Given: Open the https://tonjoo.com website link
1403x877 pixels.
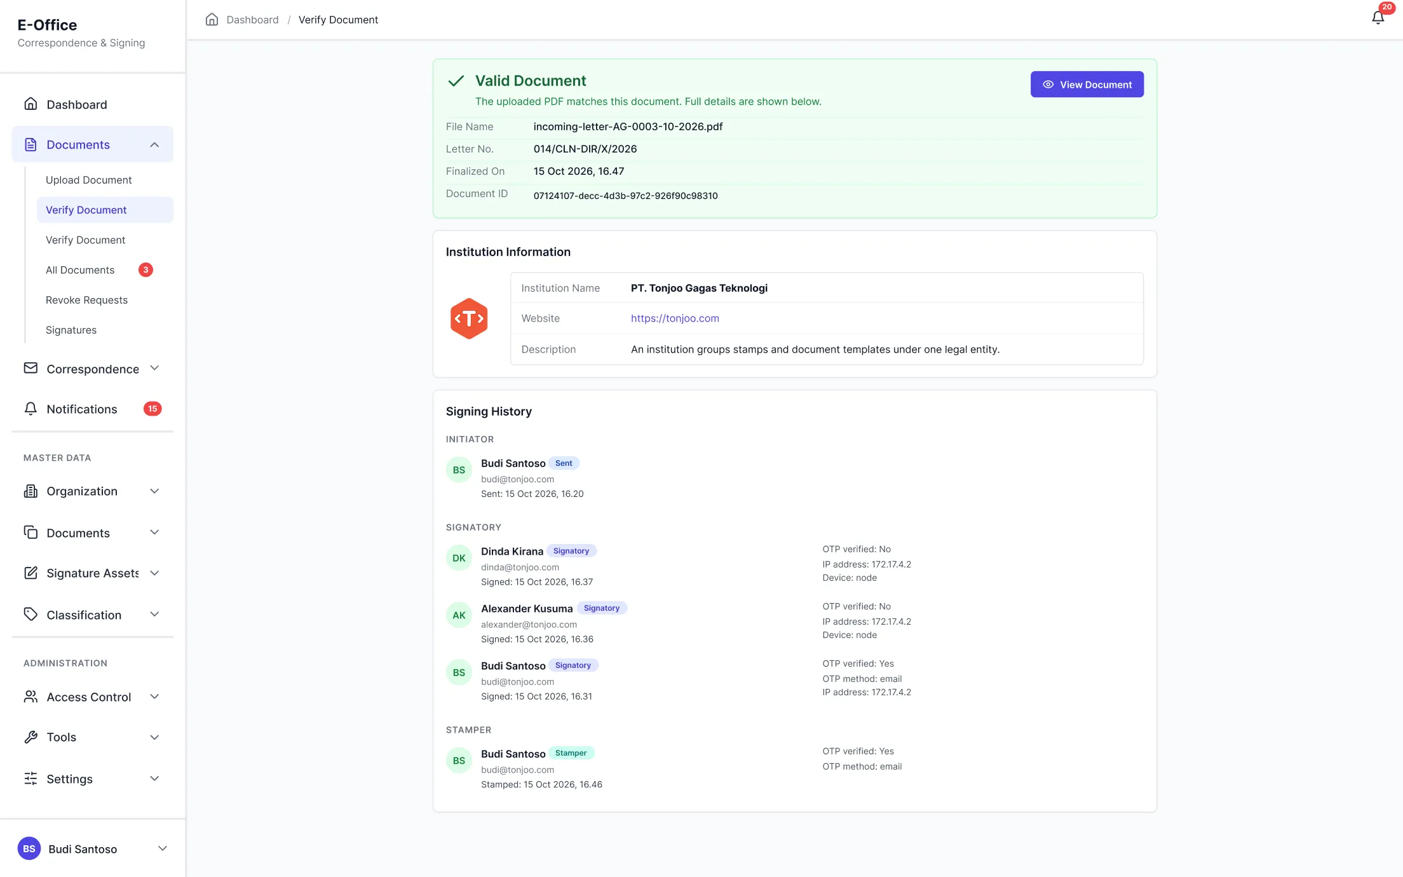Looking at the screenshot, I should pyautogui.click(x=675, y=318).
